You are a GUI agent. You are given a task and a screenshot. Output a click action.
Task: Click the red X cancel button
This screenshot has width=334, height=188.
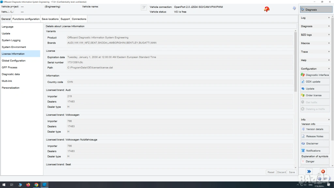(x=323, y=171)
